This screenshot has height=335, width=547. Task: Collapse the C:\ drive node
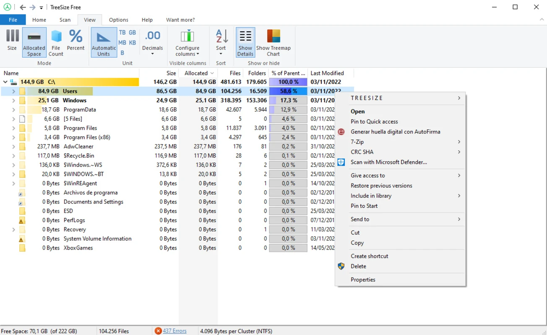coord(4,82)
